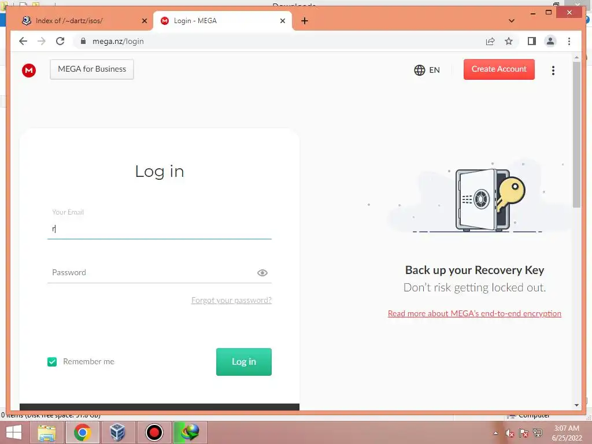Open the tab search chevron

pos(512,21)
